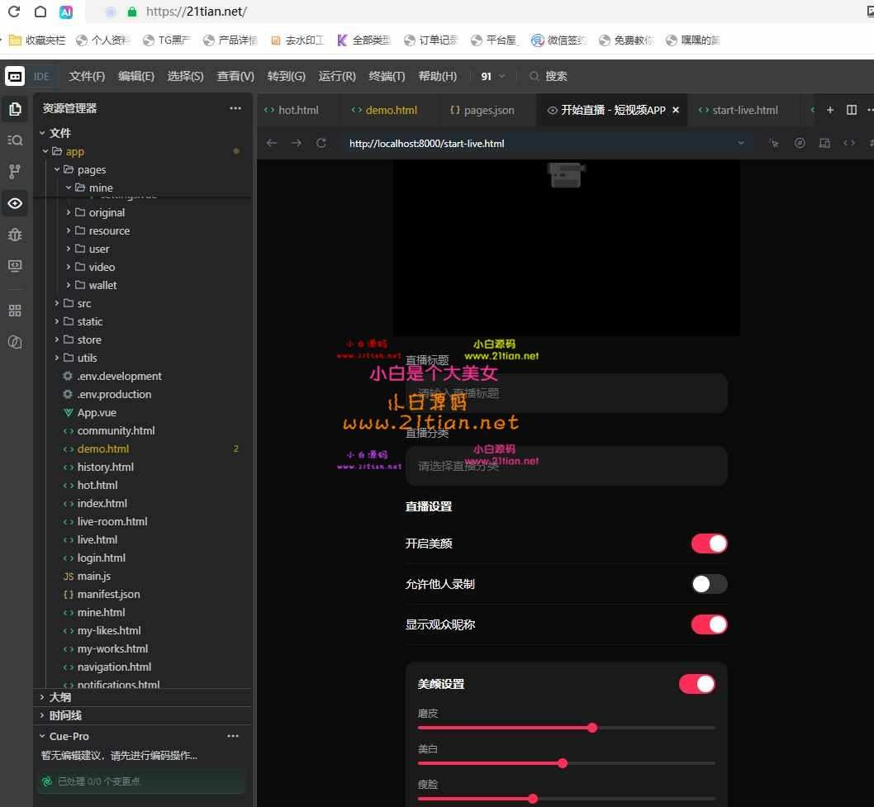Open the debug bug icon in activity bar
The width and height of the screenshot is (874, 807).
[x=15, y=235]
